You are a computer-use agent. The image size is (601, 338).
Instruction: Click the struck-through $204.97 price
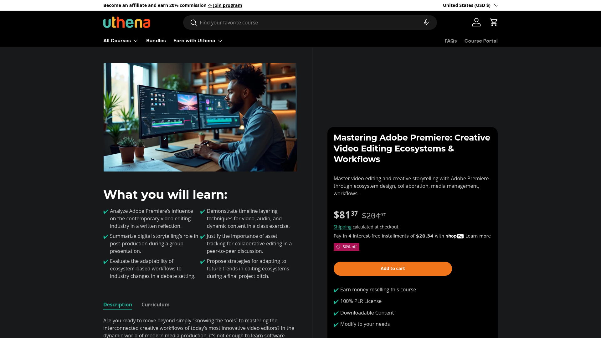coord(374,215)
